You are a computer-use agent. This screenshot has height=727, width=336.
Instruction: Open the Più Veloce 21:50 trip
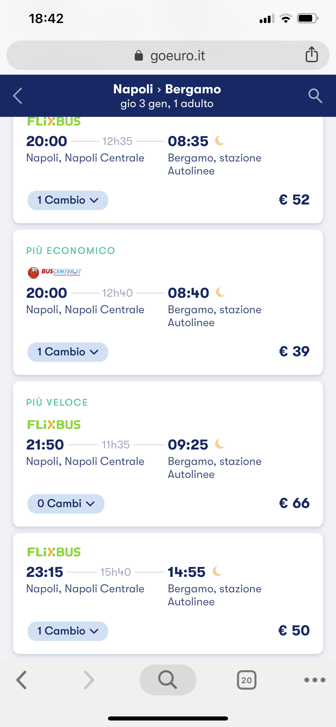click(x=168, y=452)
